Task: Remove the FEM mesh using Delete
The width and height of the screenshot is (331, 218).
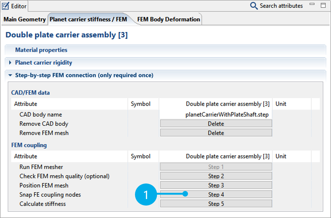Action: pos(216,132)
